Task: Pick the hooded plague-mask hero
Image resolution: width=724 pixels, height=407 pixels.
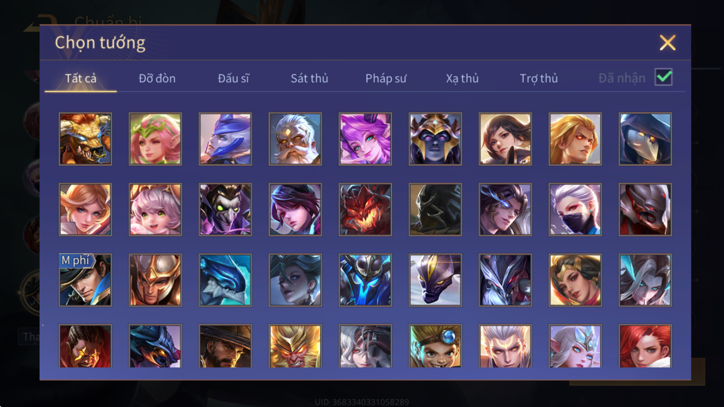Action: tap(645, 139)
